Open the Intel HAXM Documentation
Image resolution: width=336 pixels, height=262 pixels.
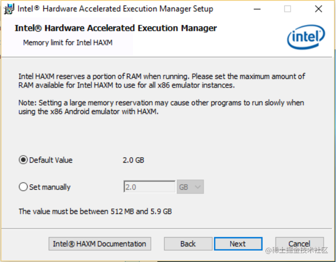[99, 244]
